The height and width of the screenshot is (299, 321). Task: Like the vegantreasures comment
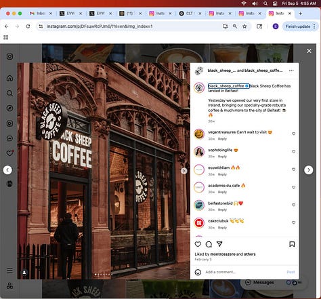point(293,134)
